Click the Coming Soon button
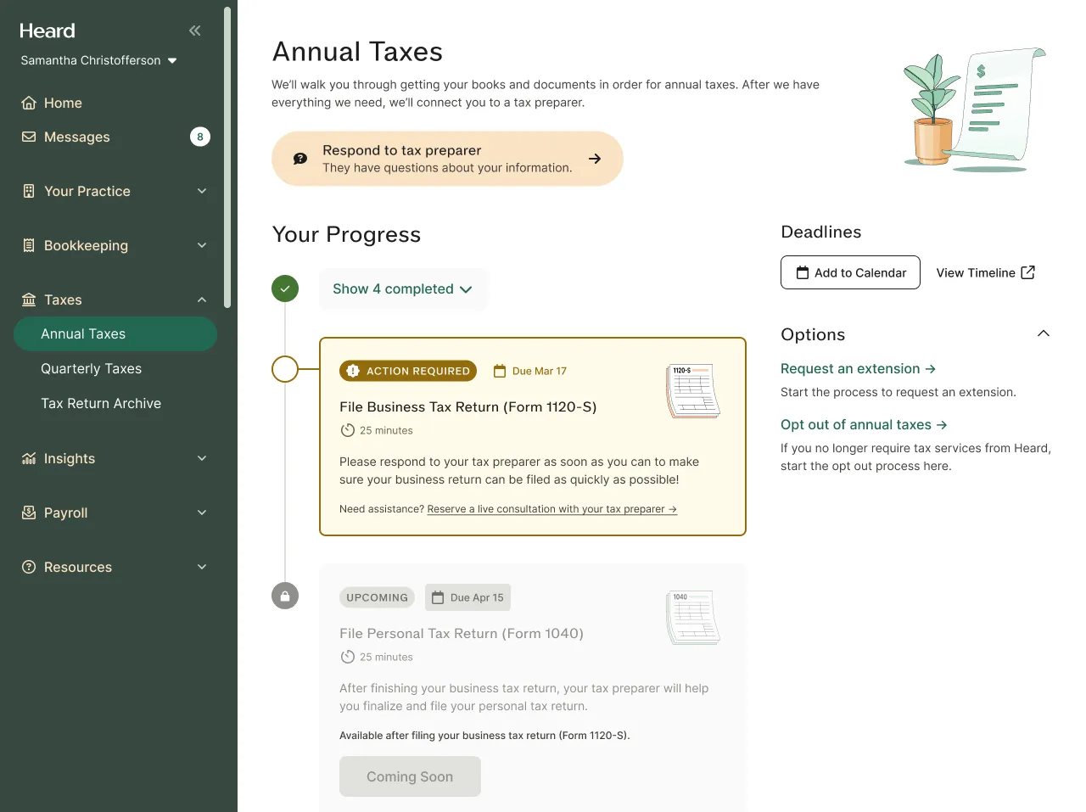This screenshot has width=1086, height=812. [410, 776]
